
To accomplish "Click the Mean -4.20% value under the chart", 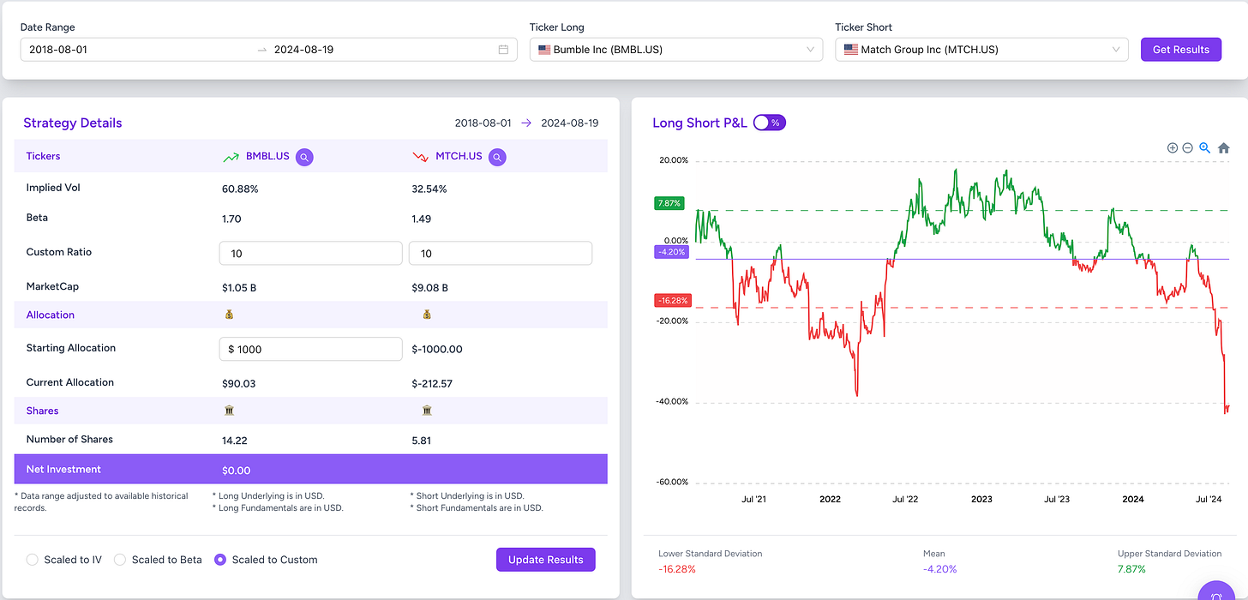I will click(x=939, y=569).
